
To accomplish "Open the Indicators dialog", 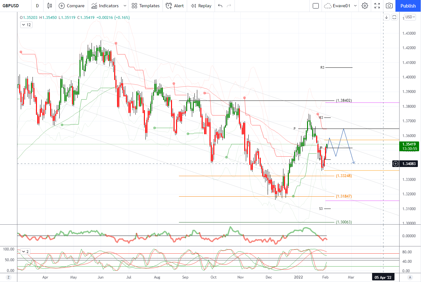I will pos(105,6).
